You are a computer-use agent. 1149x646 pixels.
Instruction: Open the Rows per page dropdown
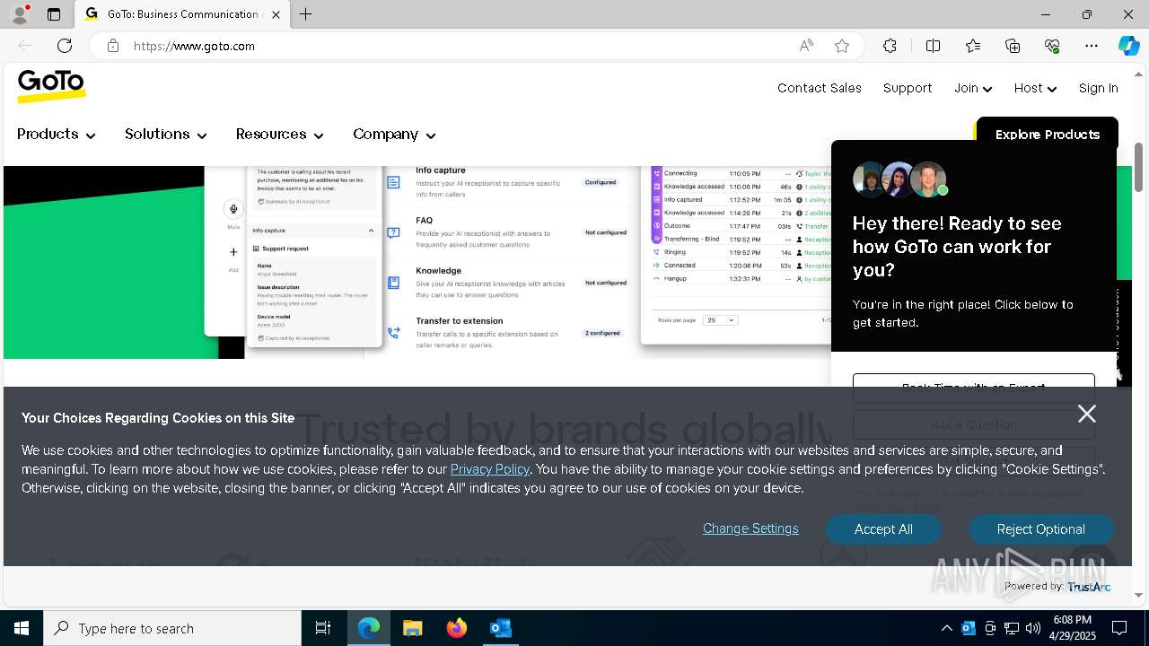[x=721, y=320]
